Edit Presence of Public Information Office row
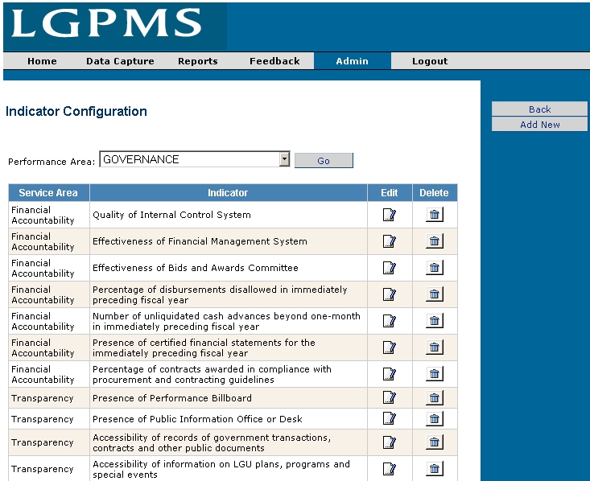Image resolution: width=590 pixels, height=481 pixels. [x=390, y=418]
